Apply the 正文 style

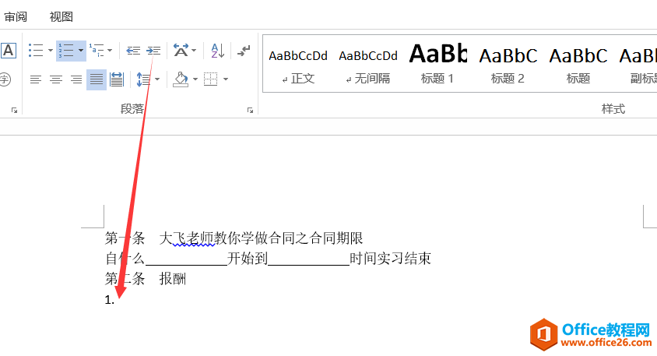pyautogui.click(x=298, y=64)
